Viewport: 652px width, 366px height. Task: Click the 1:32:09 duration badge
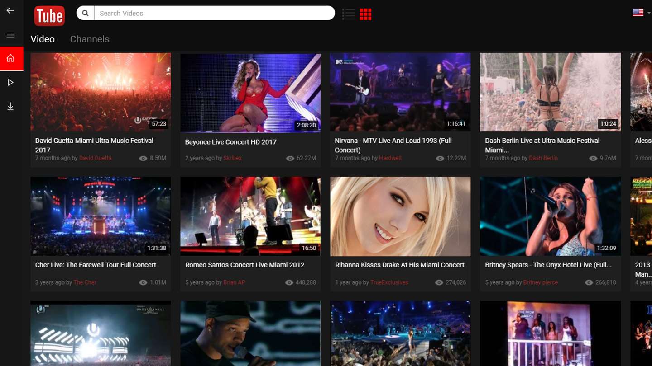coord(606,248)
